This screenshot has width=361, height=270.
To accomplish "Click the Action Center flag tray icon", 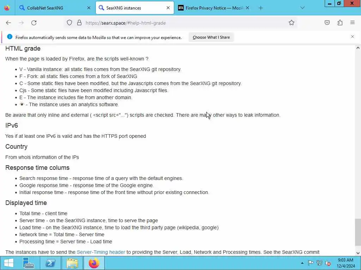I will (x=311, y=263).
